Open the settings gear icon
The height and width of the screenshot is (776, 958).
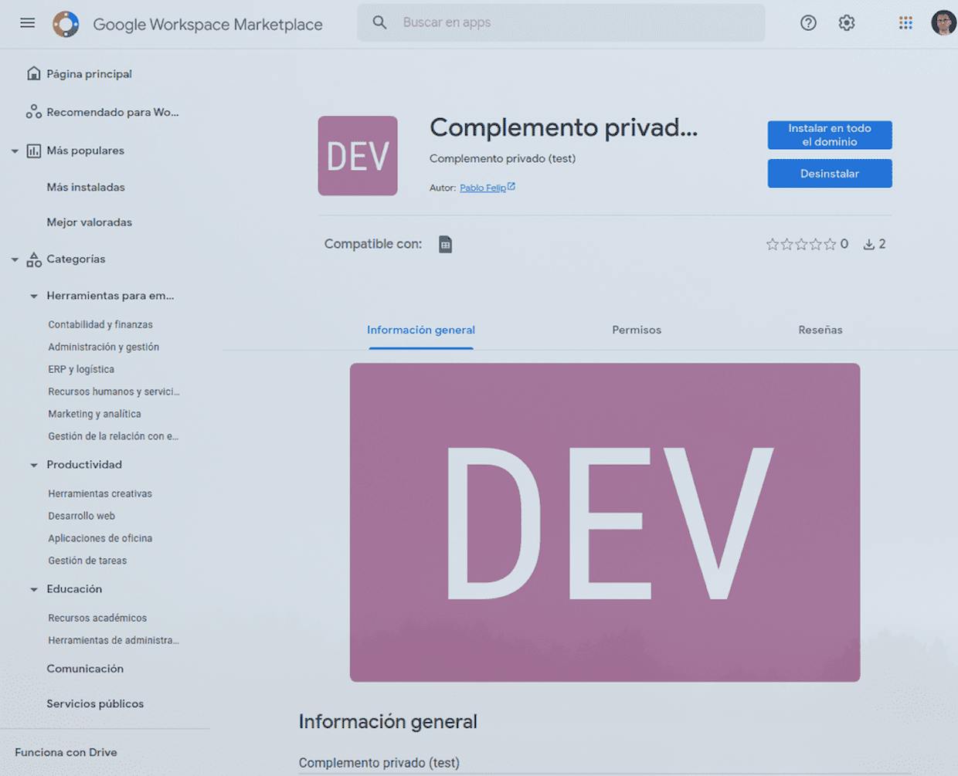(847, 23)
